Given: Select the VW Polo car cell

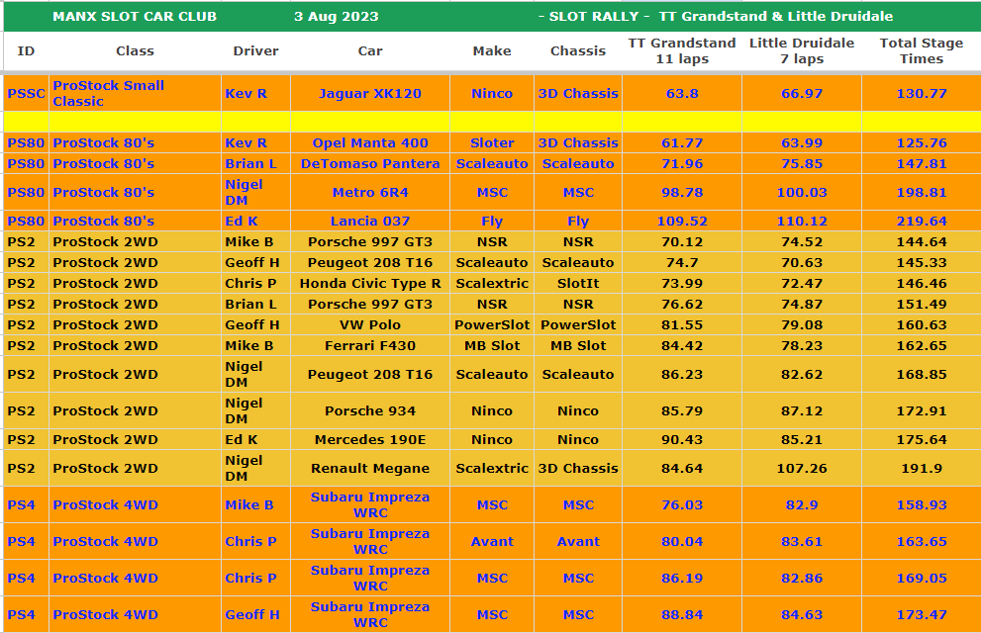Looking at the screenshot, I should pyautogui.click(x=369, y=325).
